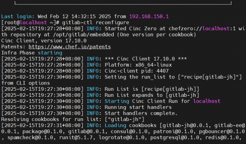
Task: Click the IP address 192.168.150.1
Action: 149,17
